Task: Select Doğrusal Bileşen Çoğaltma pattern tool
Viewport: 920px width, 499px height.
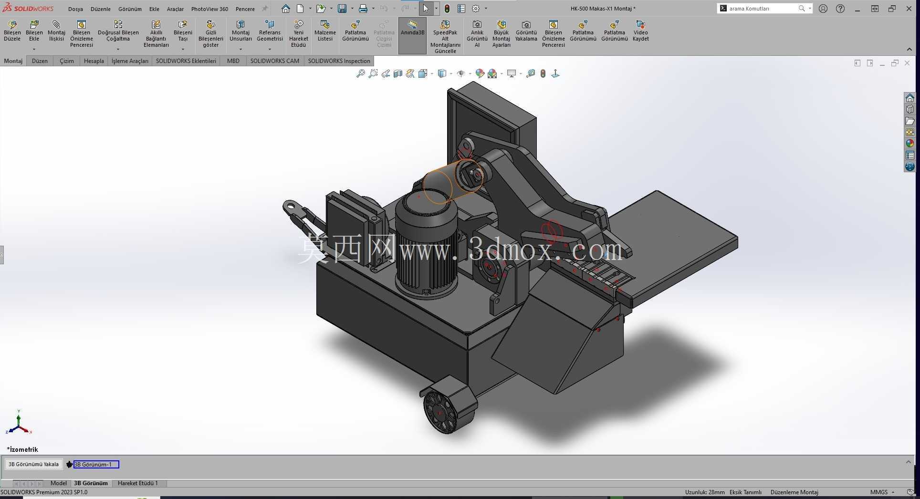Action: pyautogui.click(x=118, y=31)
